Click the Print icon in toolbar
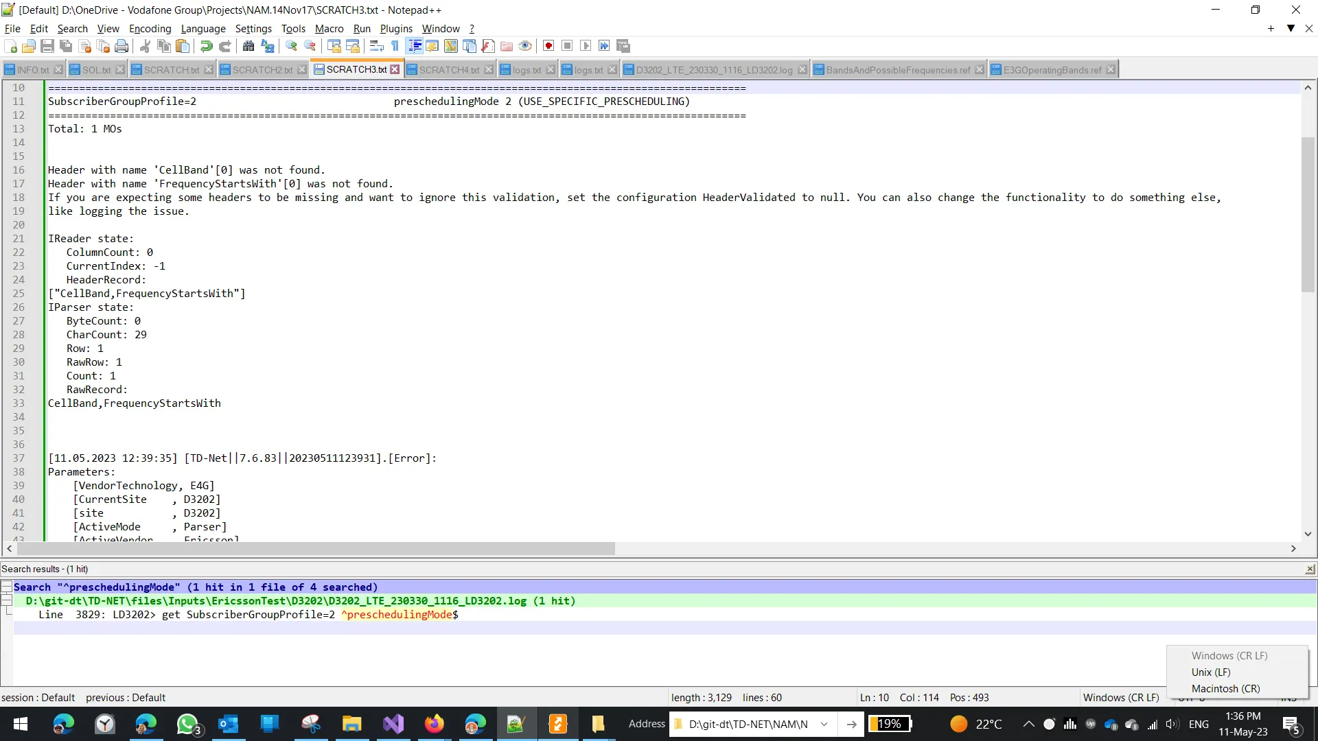Viewport: 1318px width, 741px height. (x=122, y=46)
